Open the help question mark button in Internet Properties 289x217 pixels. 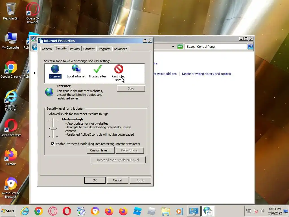(x=145, y=41)
